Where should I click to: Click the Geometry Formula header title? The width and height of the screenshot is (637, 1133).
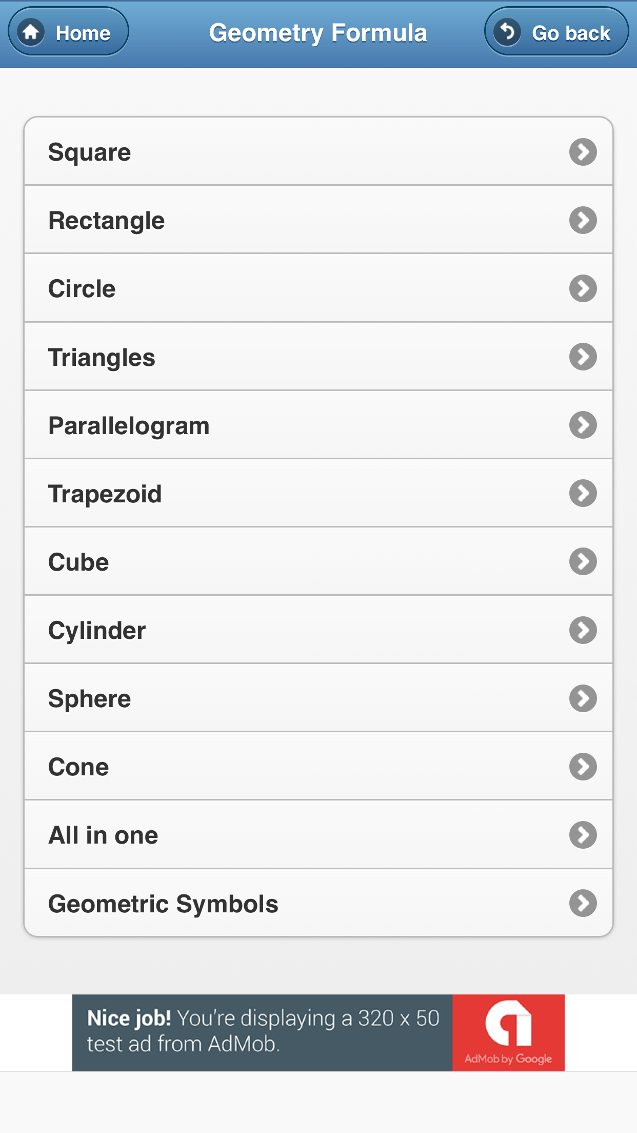(x=318, y=33)
